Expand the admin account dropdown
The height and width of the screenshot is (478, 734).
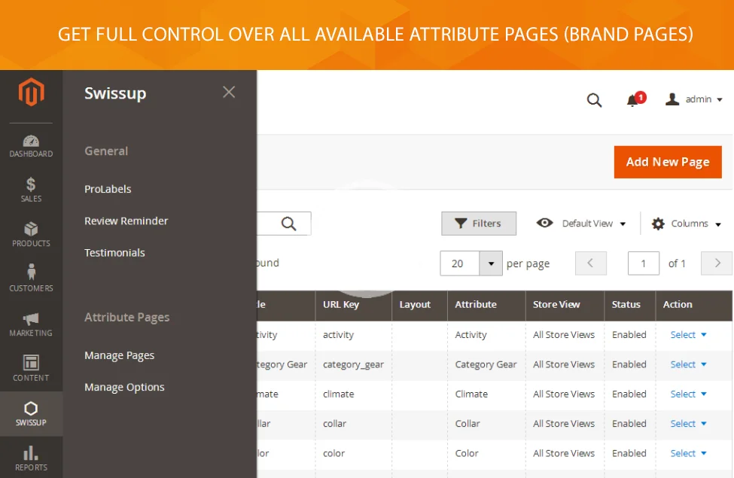point(694,99)
